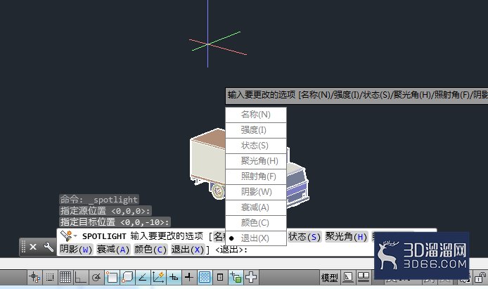The width and height of the screenshot is (488, 289).
Task: Toggle 3D Object Snap cube icon
Action: pos(127,277)
